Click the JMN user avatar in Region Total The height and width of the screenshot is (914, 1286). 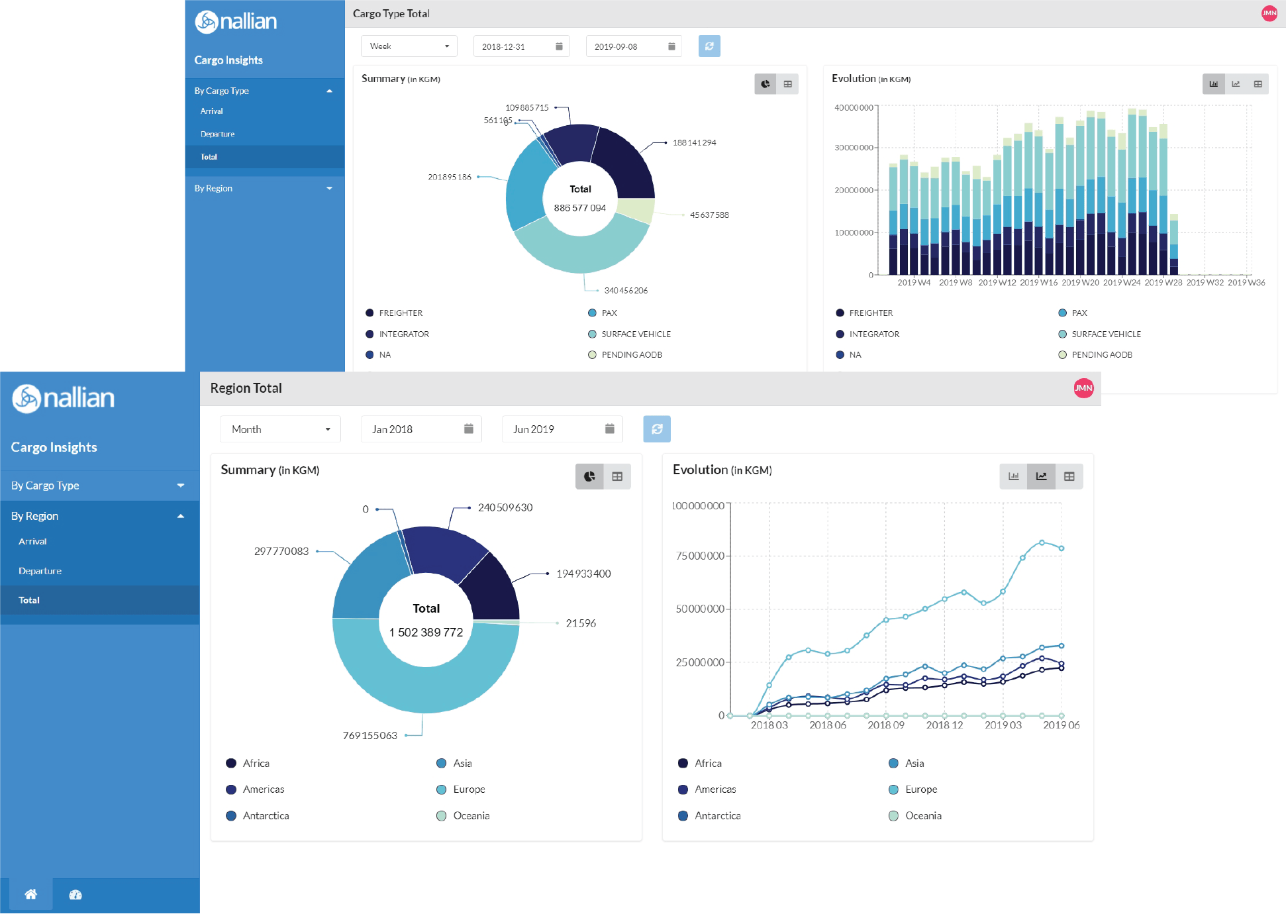(x=1083, y=388)
